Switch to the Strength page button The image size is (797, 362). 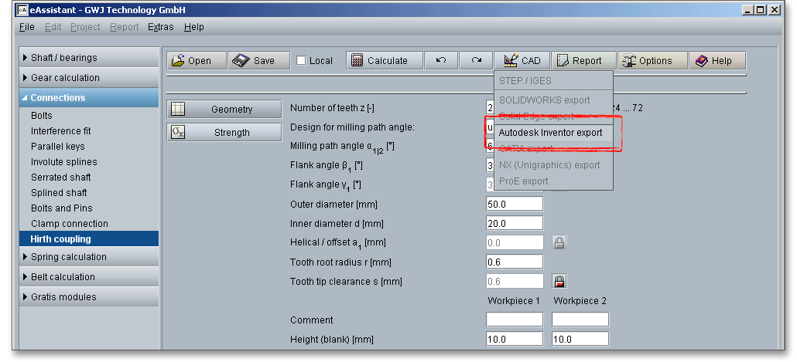pos(224,133)
